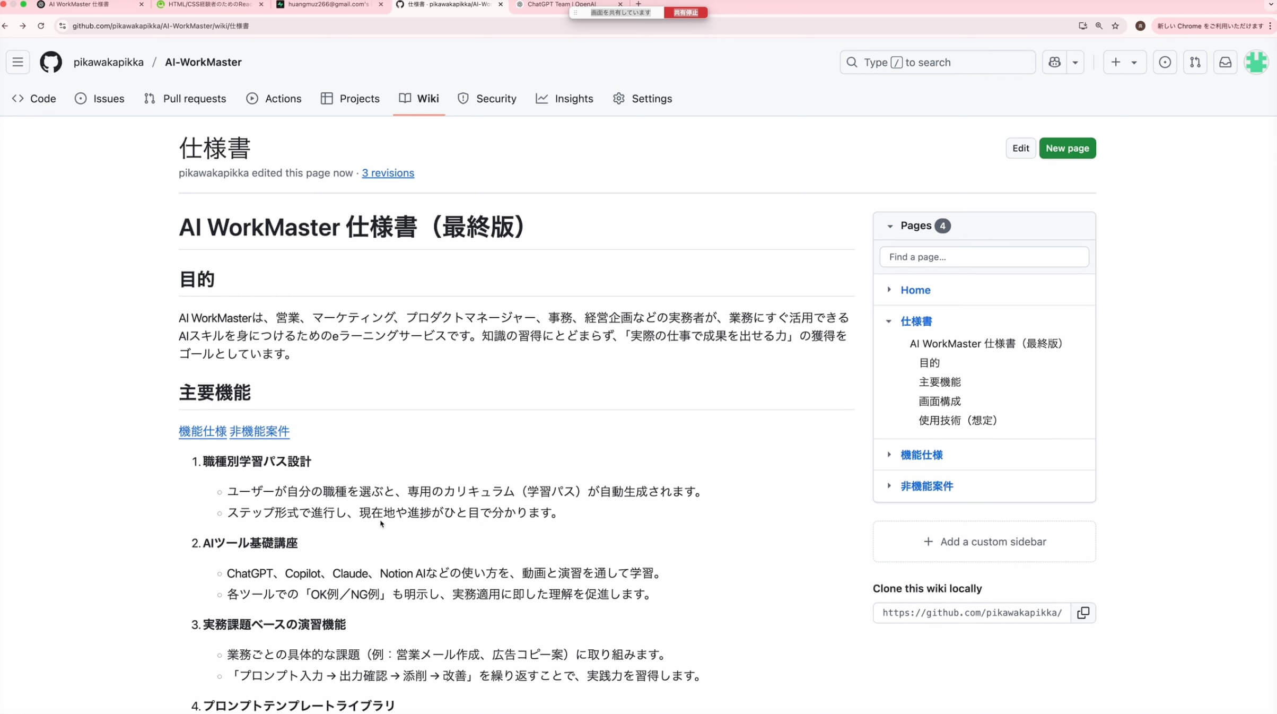Image resolution: width=1277 pixels, height=714 pixels.
Task: Expand the 非機能案件 page tree arrow
Action: pos(889,486)
